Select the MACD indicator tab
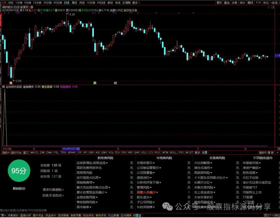Image resolution: width=280 pixels, height=218 pixels. (x=34, y=153)
